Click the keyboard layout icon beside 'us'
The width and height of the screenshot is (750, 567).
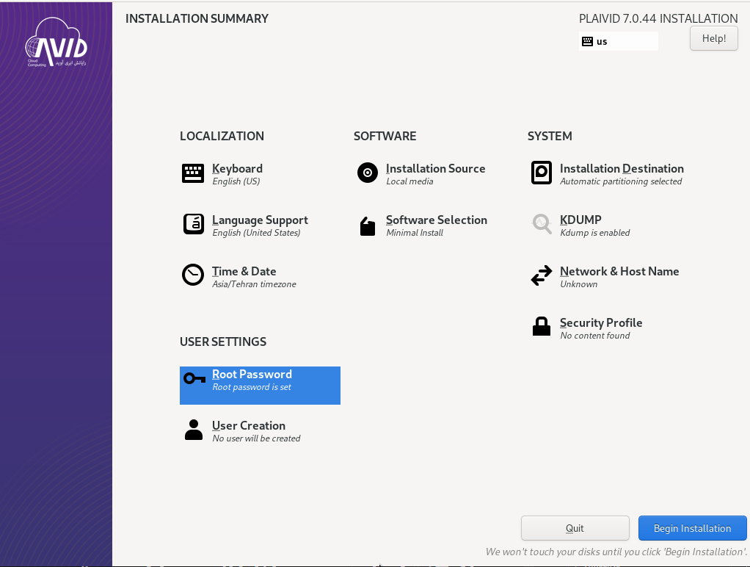(587, 41)
